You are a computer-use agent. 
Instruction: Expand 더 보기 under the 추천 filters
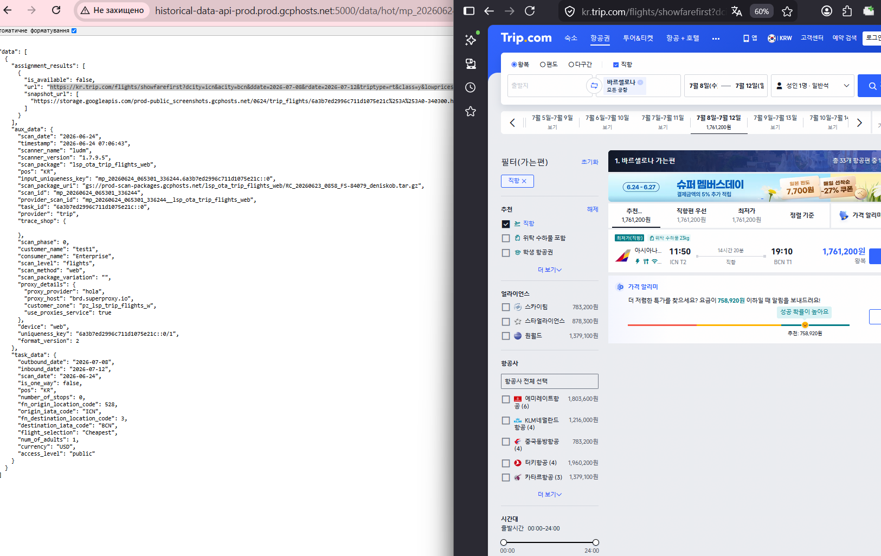[550, 270]
